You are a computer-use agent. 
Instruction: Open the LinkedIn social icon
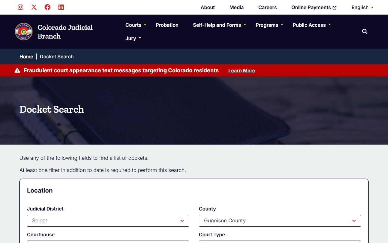click(61, 7)
